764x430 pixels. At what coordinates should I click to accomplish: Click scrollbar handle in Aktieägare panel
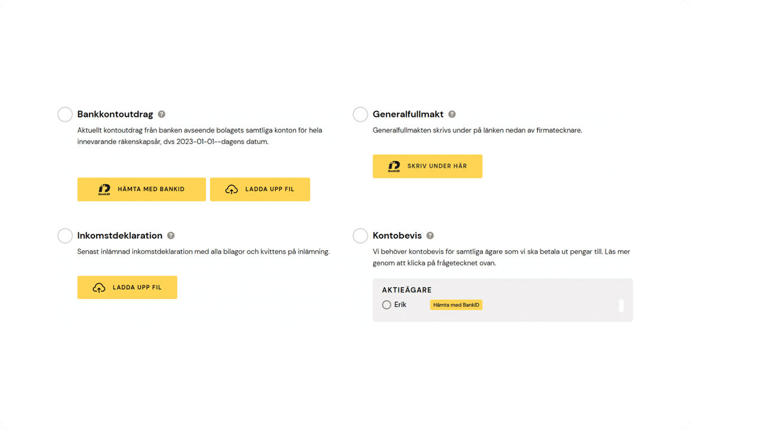(621, 305)
